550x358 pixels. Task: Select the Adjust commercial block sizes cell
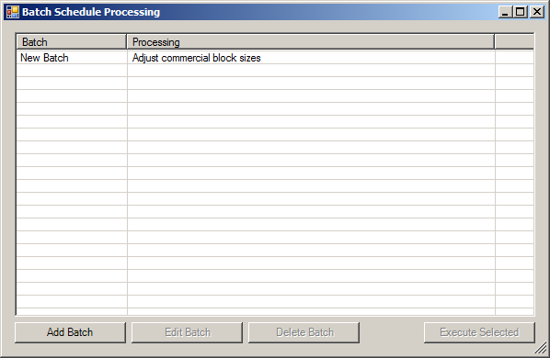click(x=311, y=58)
